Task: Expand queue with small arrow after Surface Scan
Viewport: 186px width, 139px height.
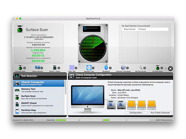Action: pyautogui.click(x=166, y=68)
